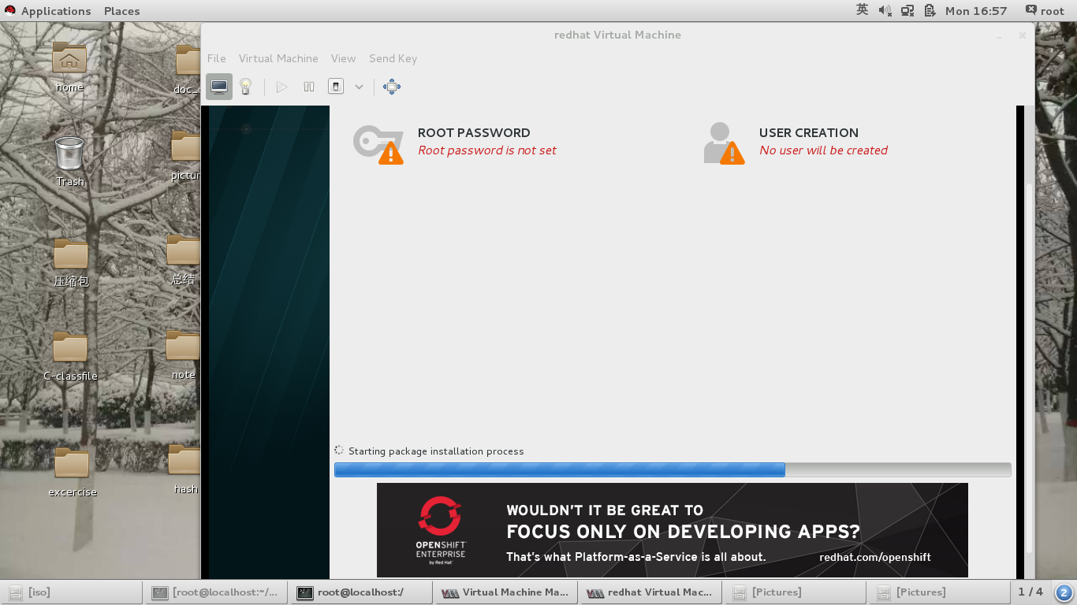
Task: Open the Virtual Machine menu
Action: point(278,58)
